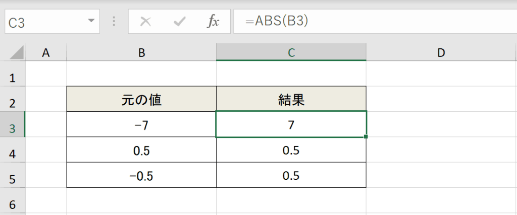
Task: Select column A header
Action: (46, 52)
